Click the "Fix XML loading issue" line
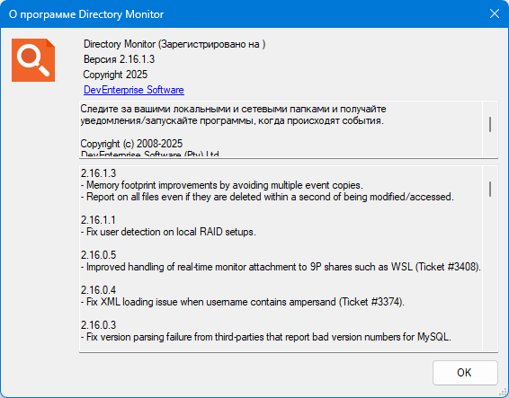509x398 pixels. click(x=243, y=302)
